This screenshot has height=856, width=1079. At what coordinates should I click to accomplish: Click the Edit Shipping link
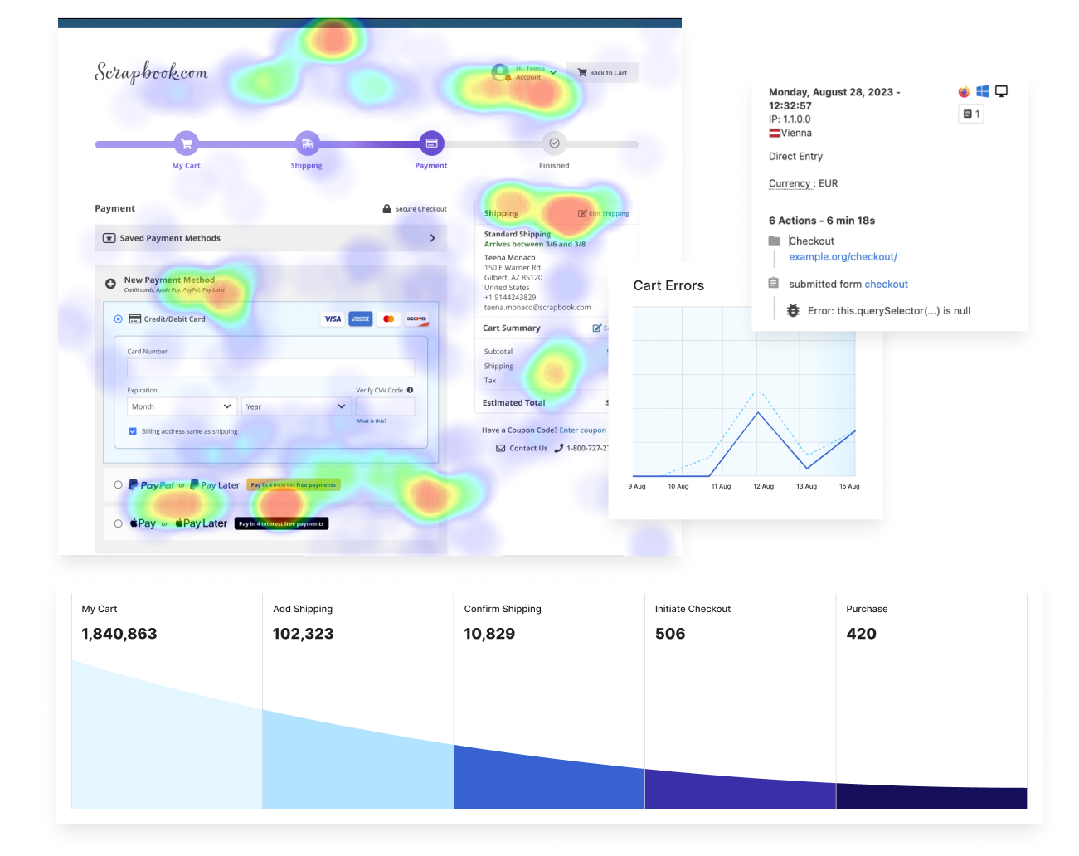(x=604, y=214)
